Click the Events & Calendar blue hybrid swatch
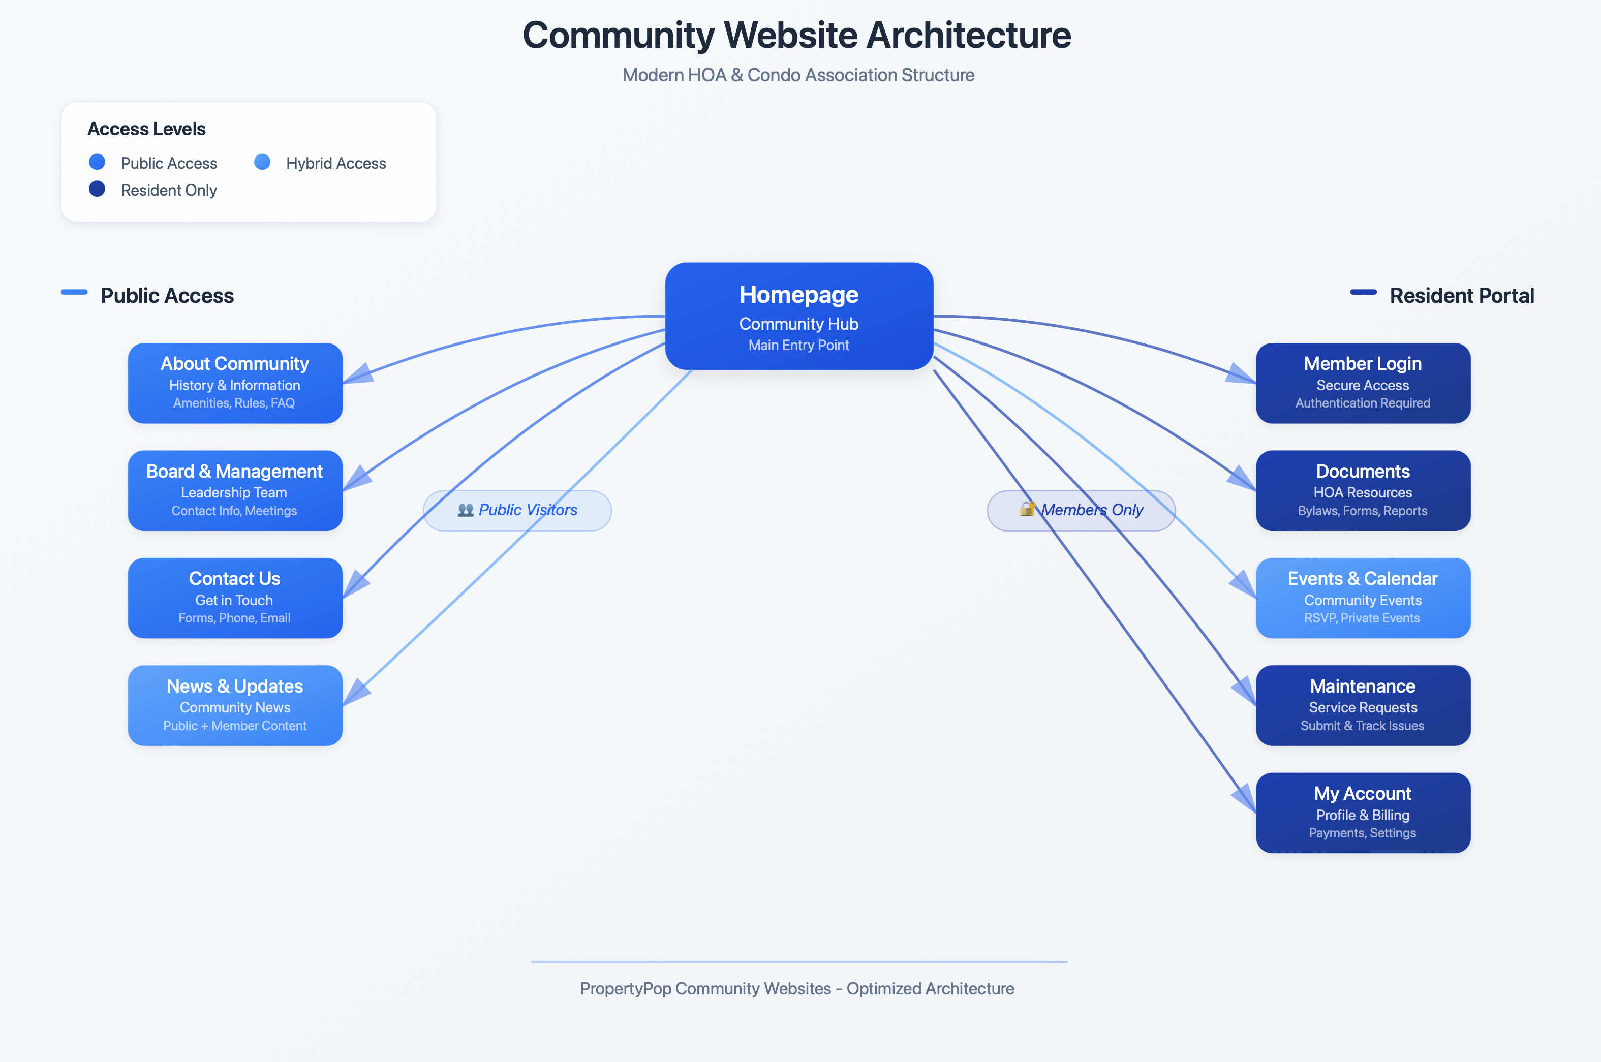Image resolution: width=1601 pixels, height=1062 pixels. [x=1363, y=598]
